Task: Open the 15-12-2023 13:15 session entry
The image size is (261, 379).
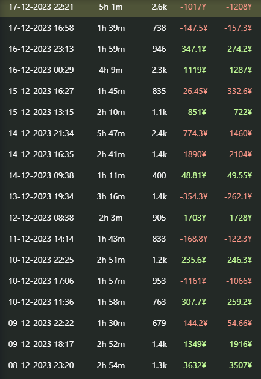Action: tap(130, 112)
